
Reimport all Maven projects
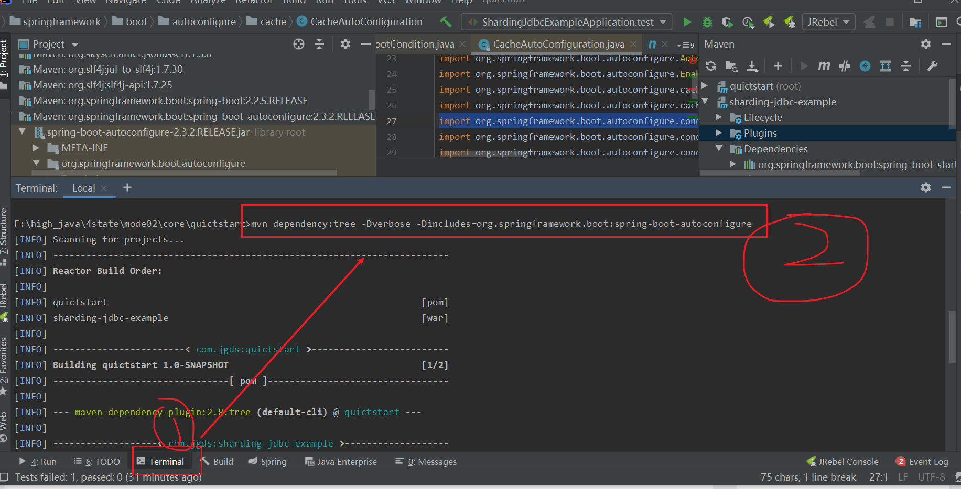(x=711, y=66)
